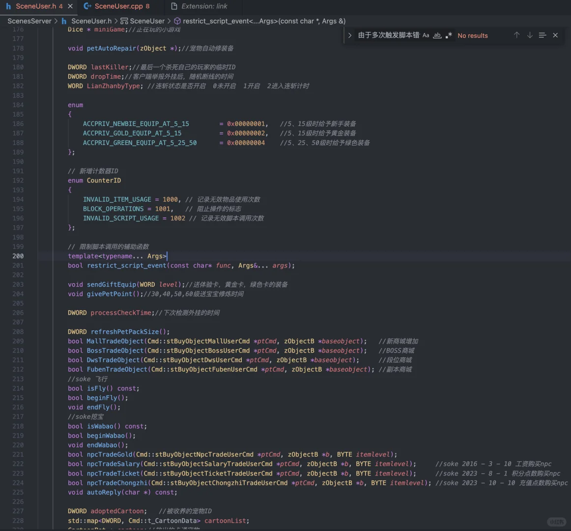Toggle Match Case in find widget
571x531 pixels.
coord(426,35)
